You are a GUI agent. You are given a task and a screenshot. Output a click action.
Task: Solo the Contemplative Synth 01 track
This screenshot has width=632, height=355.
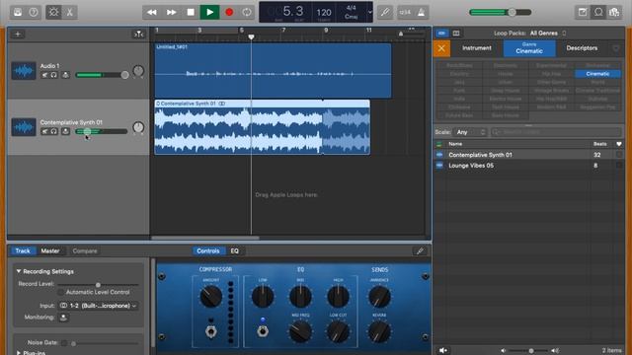click(x=53, y=131)
